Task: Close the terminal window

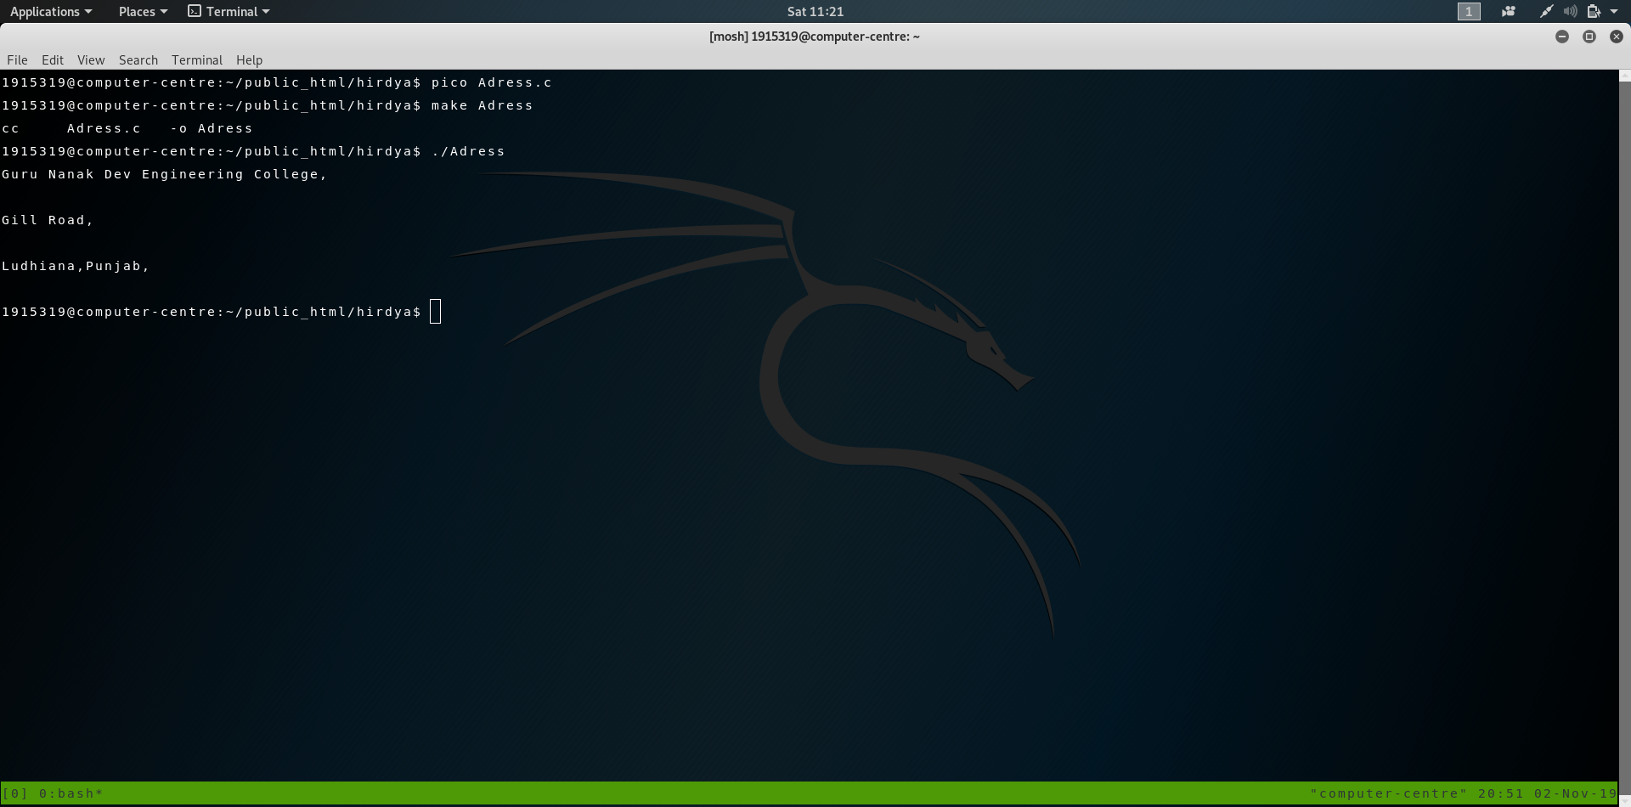Action: (1617, 37)
